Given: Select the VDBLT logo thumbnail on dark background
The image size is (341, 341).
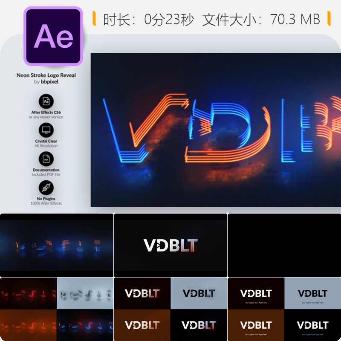Looking at the screenshot, I should point(170,245).
